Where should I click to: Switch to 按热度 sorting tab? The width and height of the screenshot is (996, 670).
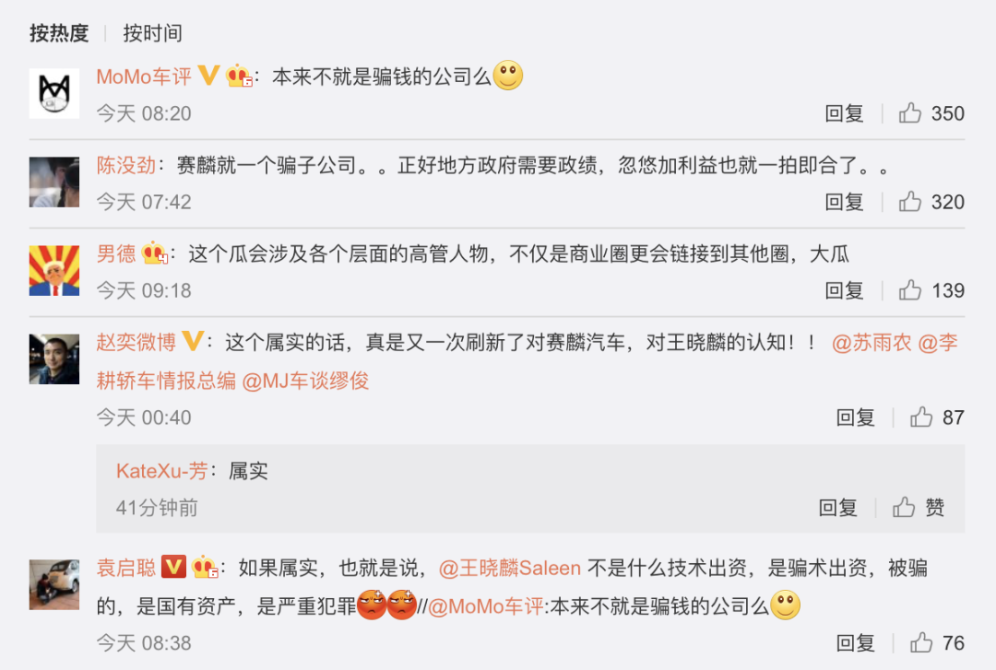[59, 33]
